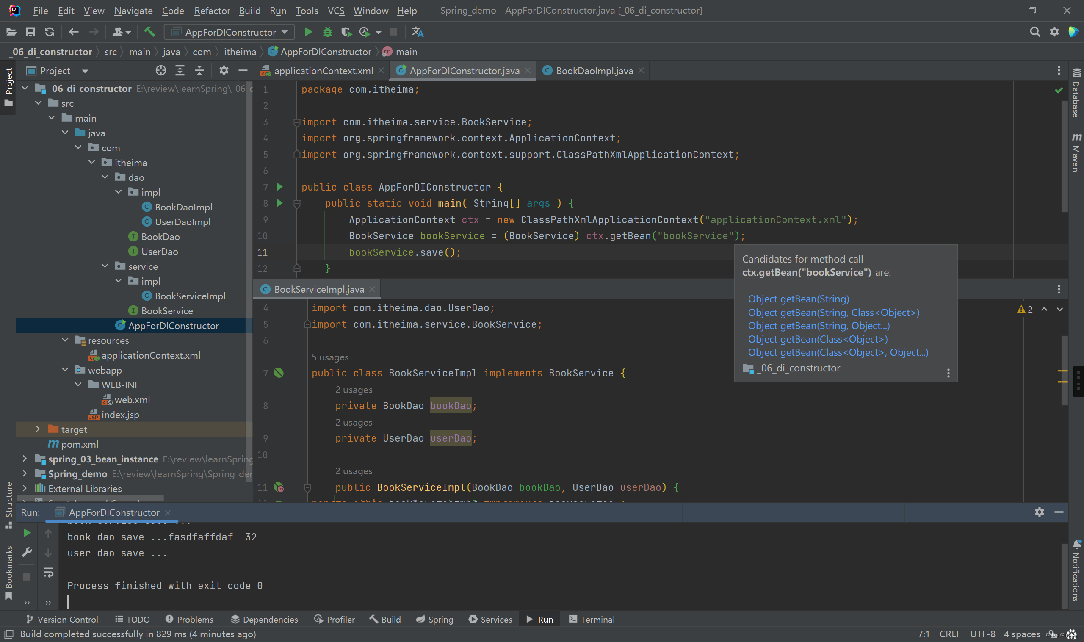Toggle the Project sidebar tab
Screen dimensions: 1084x642
click(x=8, y=87)
